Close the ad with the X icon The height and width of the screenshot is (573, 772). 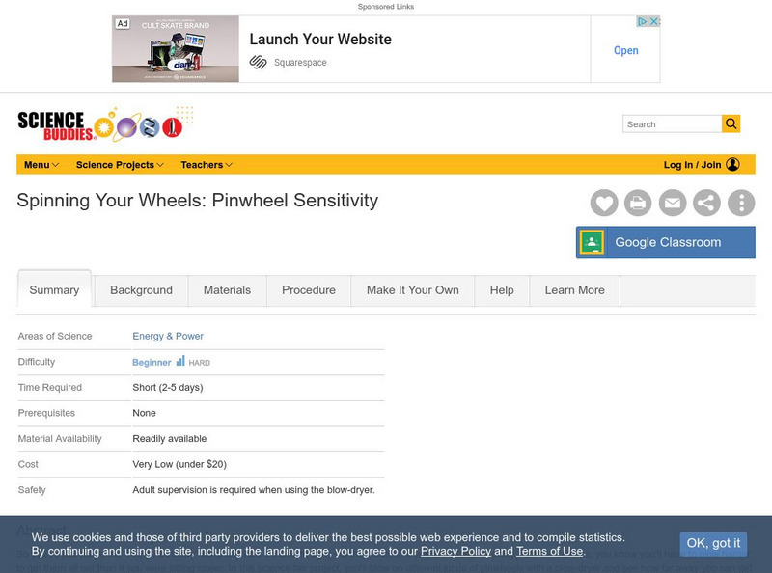(654, 21)
